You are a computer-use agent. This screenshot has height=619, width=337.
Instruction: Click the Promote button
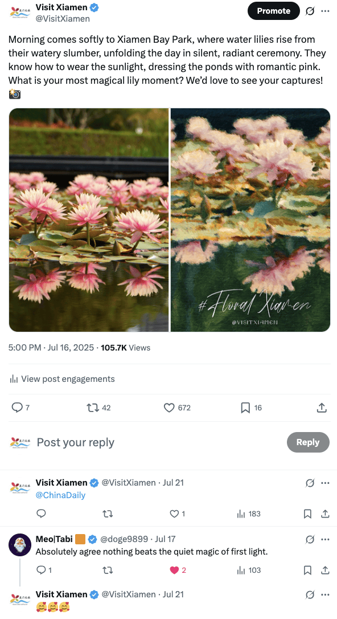274,11
